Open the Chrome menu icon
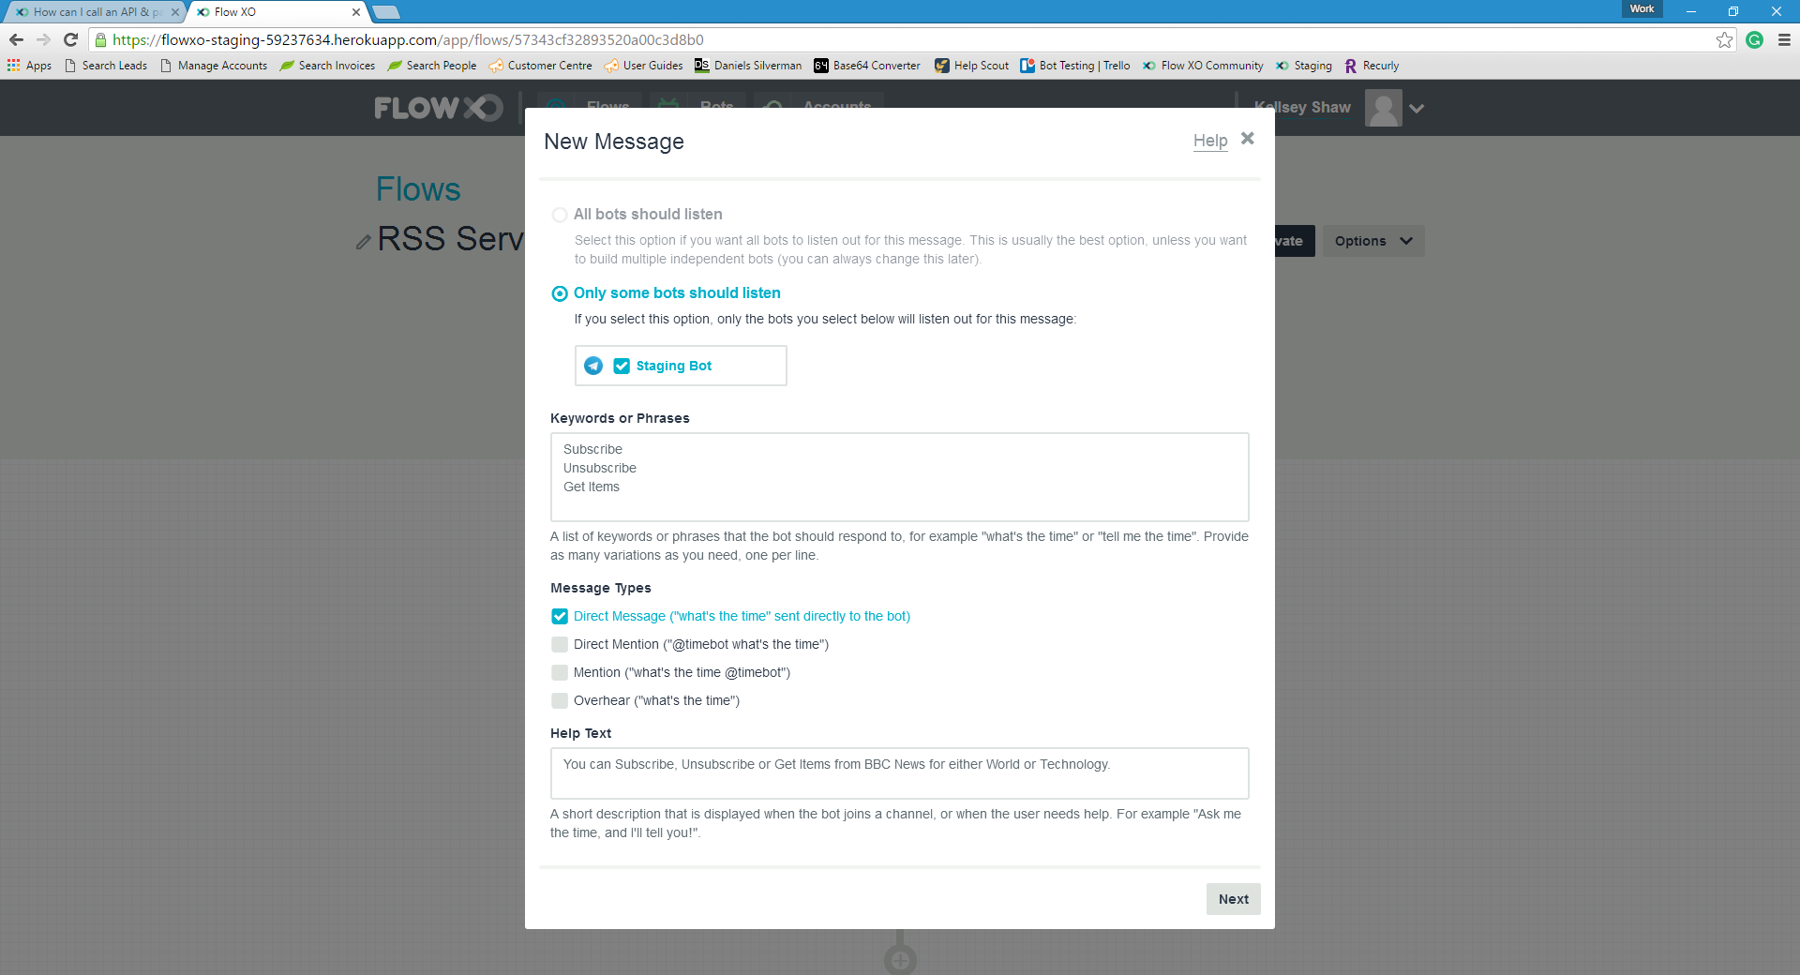The height and width of the screenshot is (975, 1800). tap(1784, 39)
